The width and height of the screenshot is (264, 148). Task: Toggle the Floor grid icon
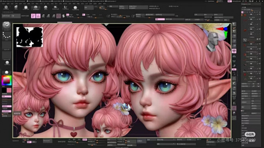234,56
